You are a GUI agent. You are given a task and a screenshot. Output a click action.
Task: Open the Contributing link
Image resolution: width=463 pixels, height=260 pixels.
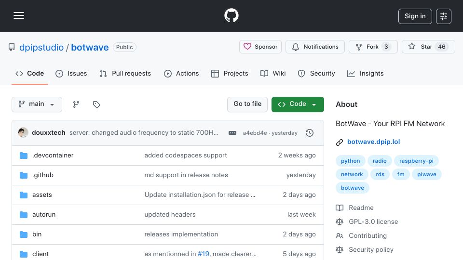[x=361, y=236]
